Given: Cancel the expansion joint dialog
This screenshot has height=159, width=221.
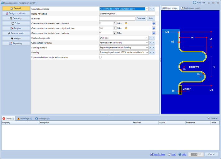Looking at the screenshot, I should [211, 154].
